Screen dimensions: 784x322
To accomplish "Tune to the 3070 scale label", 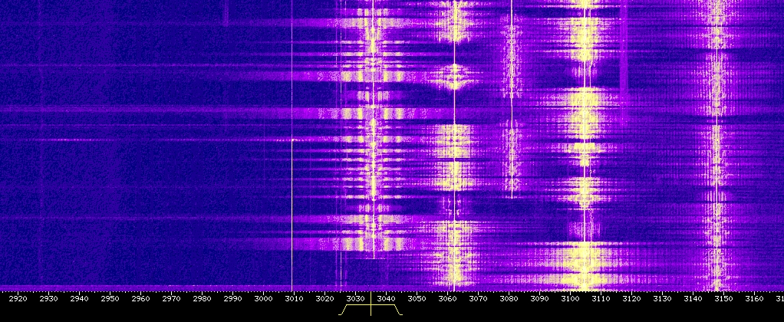I will [478, 299].
